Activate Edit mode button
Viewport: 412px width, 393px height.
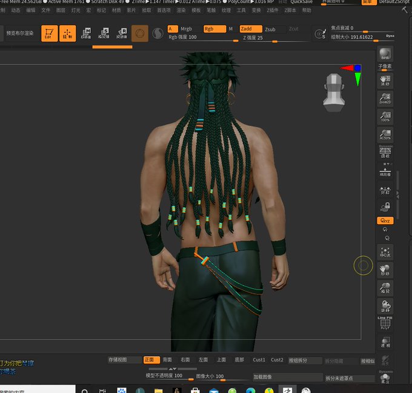pos(49,33)
